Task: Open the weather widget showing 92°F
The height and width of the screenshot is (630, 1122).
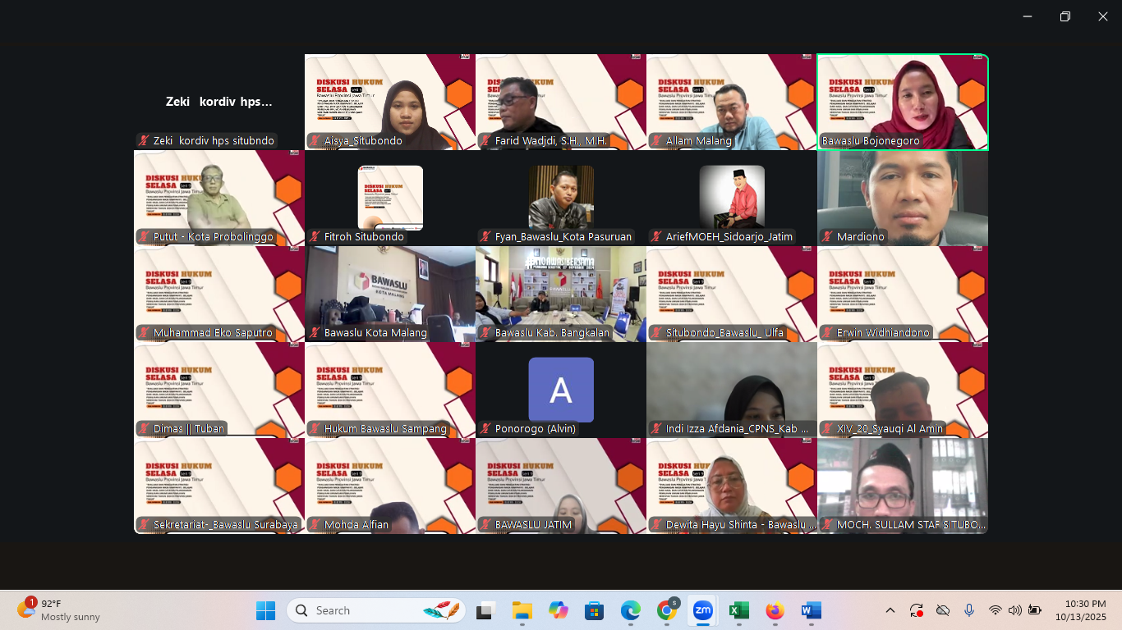Action: (x=59, y=610)
